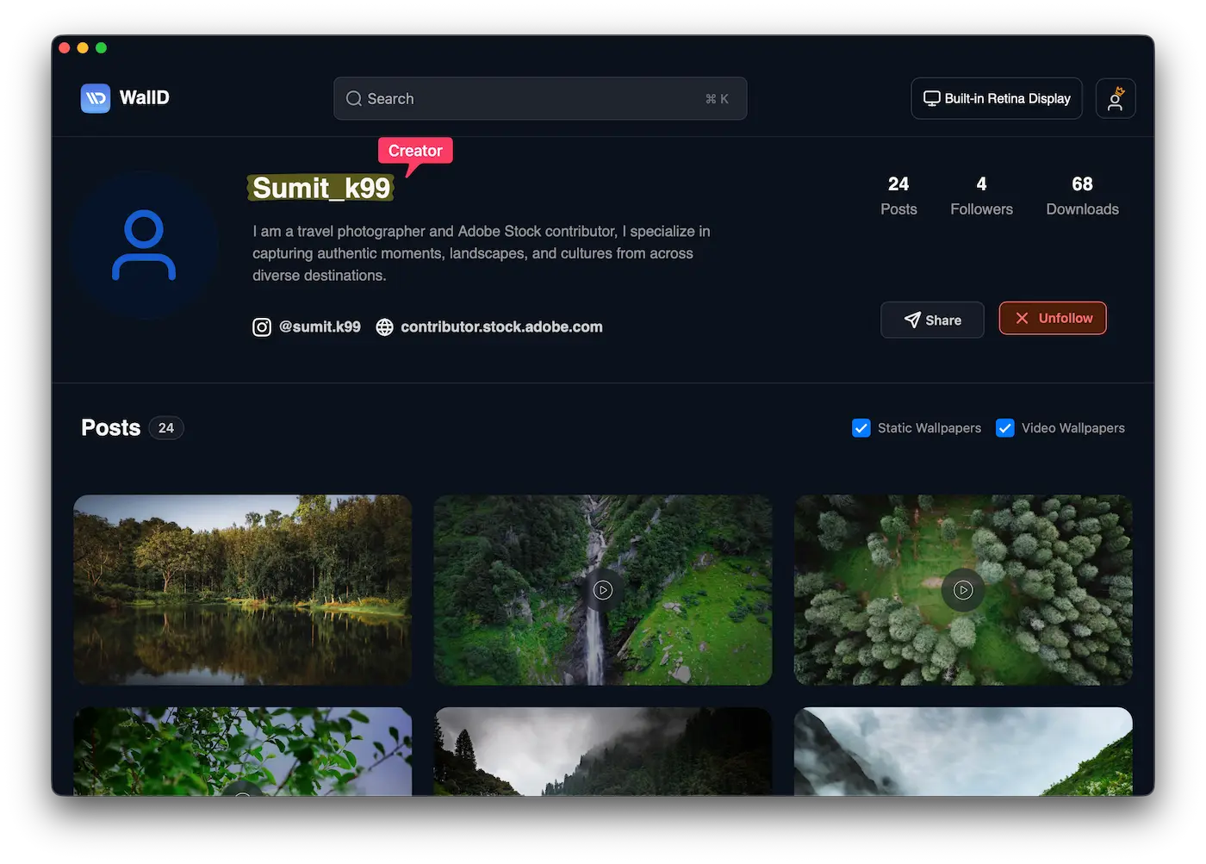Open the user account icon

point(1115,98)
